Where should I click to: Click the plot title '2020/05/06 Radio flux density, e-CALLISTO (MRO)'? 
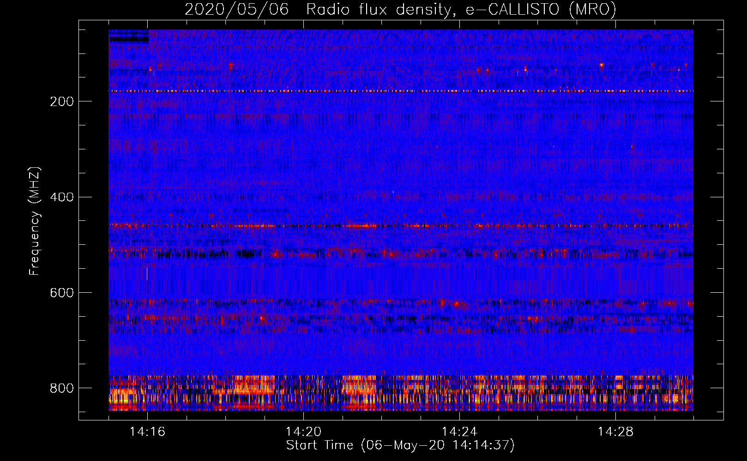tap(400, 10)
